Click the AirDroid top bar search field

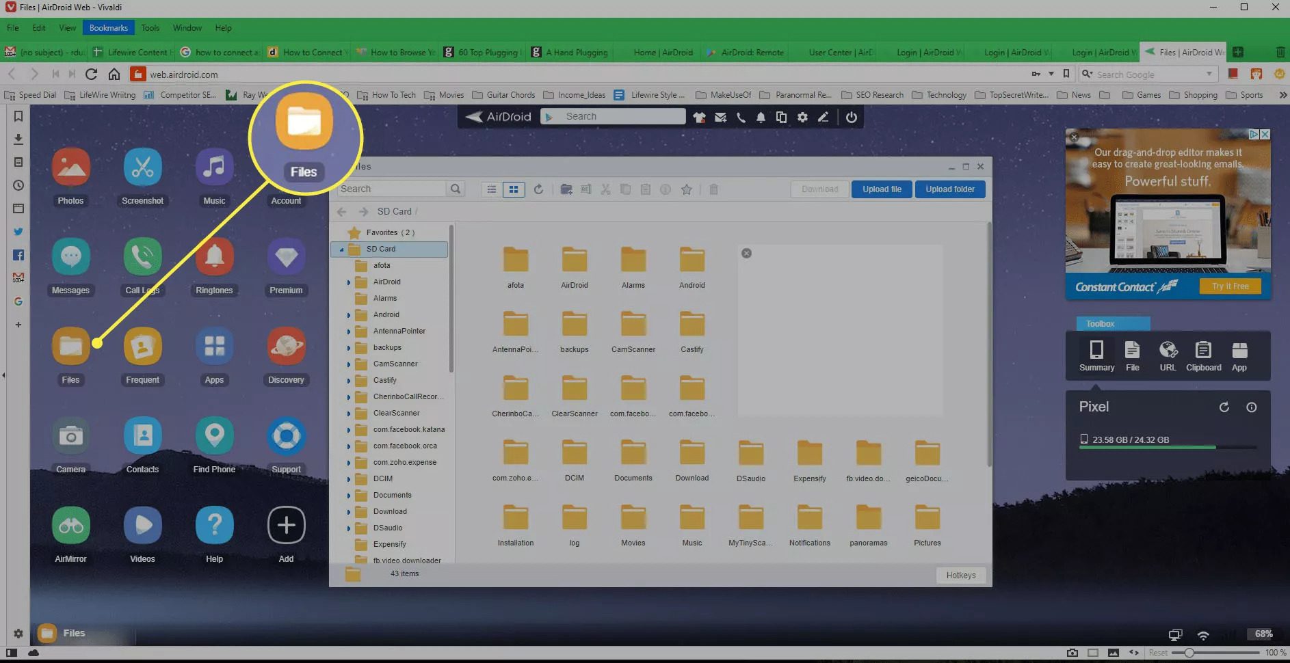tap(613, 117)
